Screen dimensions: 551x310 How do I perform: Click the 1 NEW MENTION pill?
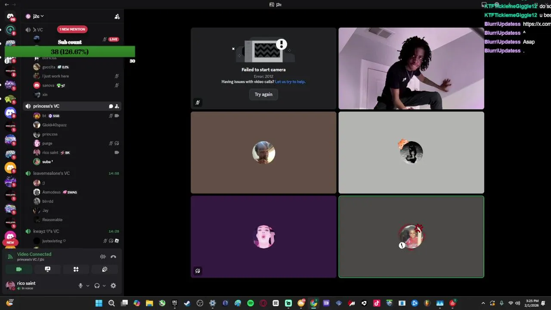(x=72, y=29)
